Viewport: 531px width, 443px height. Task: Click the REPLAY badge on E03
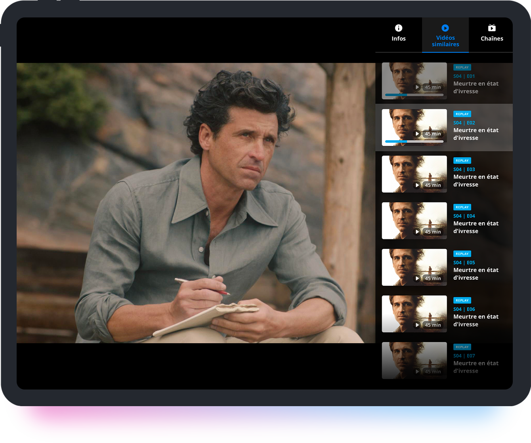click(462, 160)
